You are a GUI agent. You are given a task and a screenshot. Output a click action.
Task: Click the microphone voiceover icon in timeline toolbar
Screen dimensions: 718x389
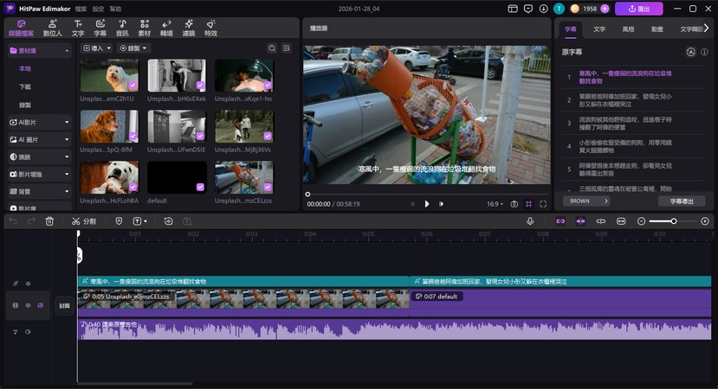(x=530, y=221)
